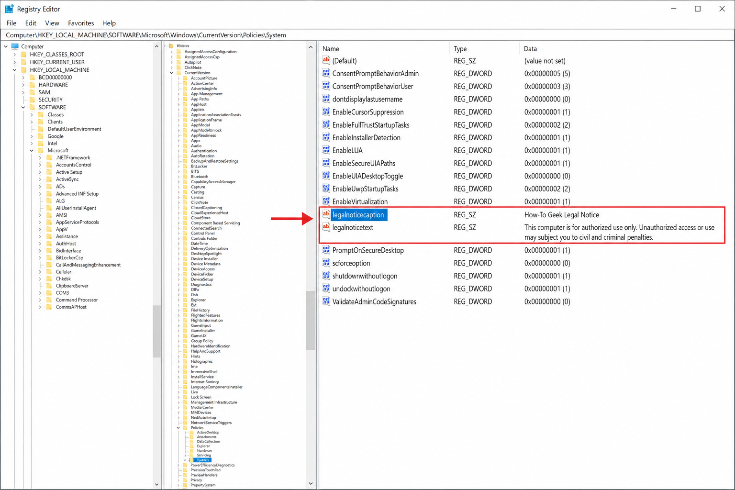Screen dimensions: 735x490
Task: Expand the Classes key
Action: [x=32, y=115]
